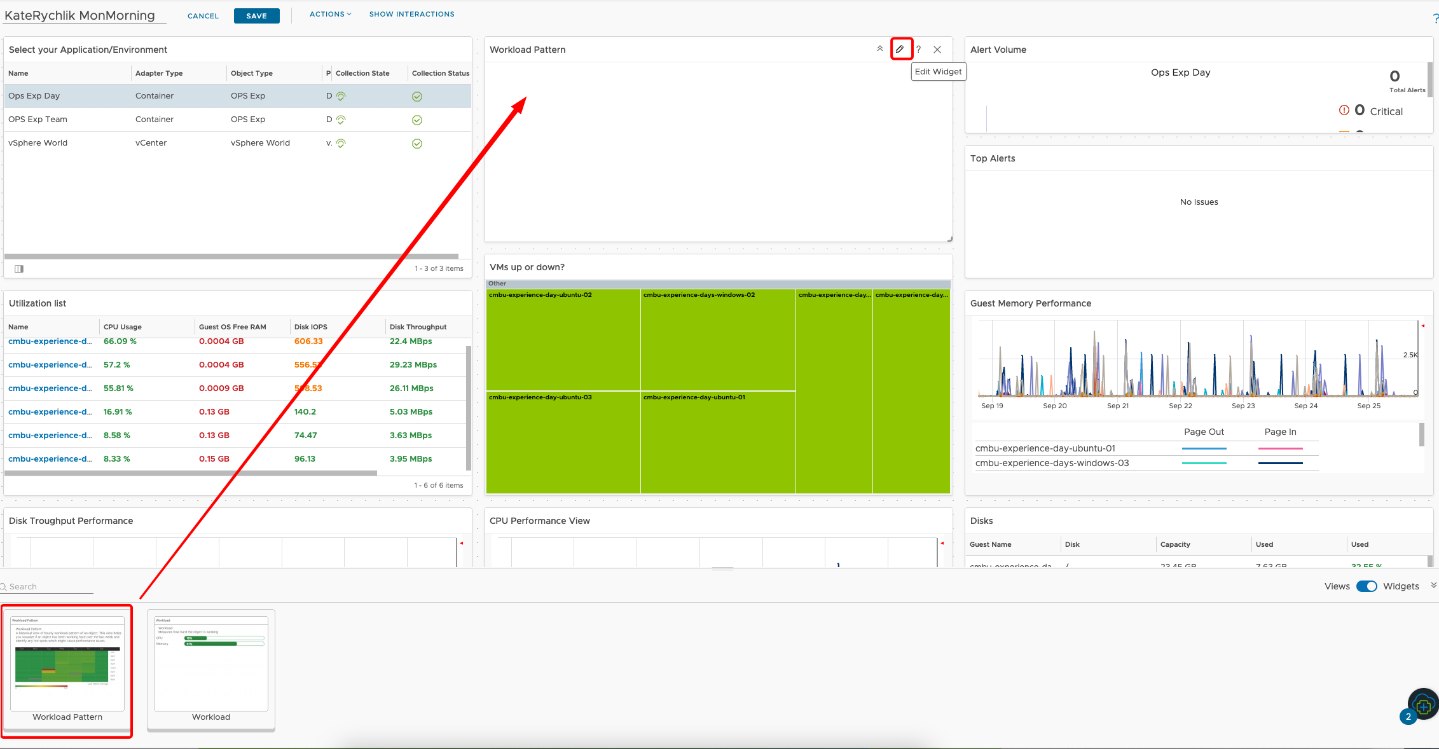Click the search magnifier in the widget panel

pos(4,586)
